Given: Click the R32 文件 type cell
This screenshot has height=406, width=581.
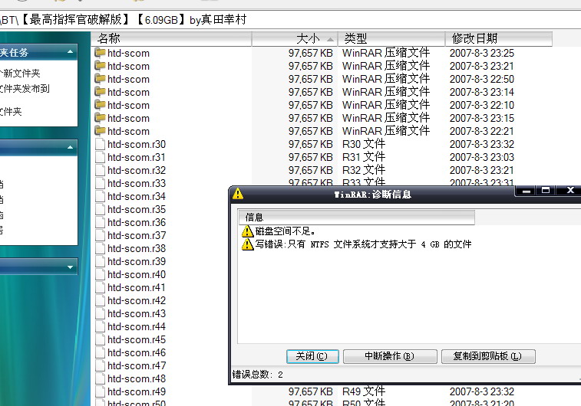Looking at the screenshot, I should pos(364,170).
